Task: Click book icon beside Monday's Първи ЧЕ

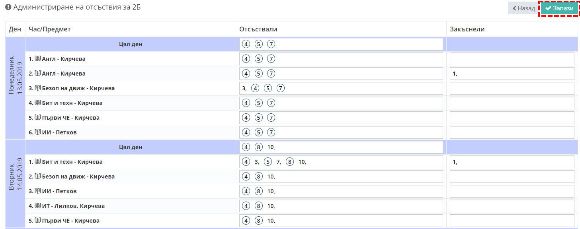Action: (x=38, y=118)
